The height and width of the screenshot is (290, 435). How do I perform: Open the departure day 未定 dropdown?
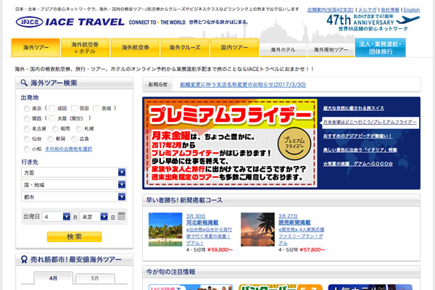(x=94, y=217)
